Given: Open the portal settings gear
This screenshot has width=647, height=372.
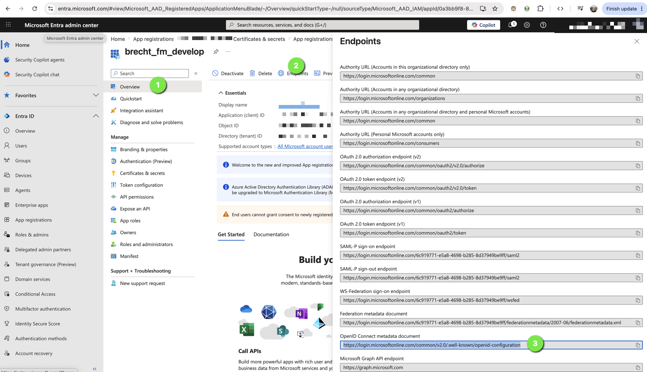Looking at the screenshot, I should point(527,25).
